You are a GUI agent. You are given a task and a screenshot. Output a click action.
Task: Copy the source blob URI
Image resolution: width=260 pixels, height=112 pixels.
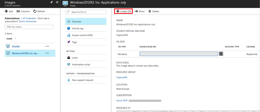pos(221,54)
